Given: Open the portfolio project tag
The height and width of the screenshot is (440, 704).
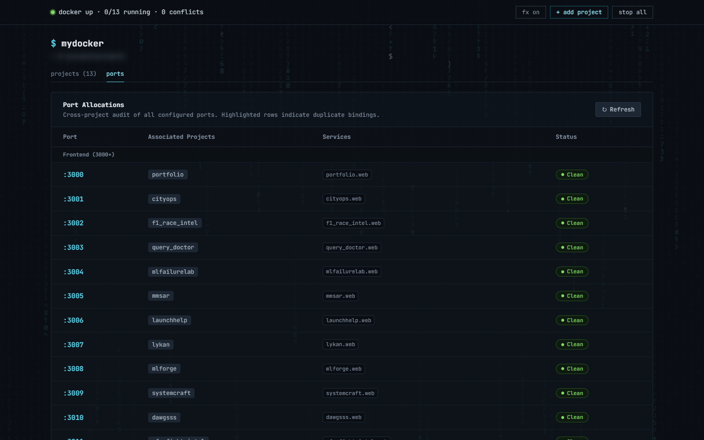Looking at the screenshot, I should point(168,175).
